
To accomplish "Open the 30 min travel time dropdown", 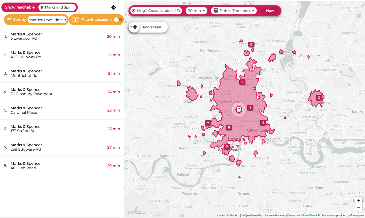I will coord(196,11).
